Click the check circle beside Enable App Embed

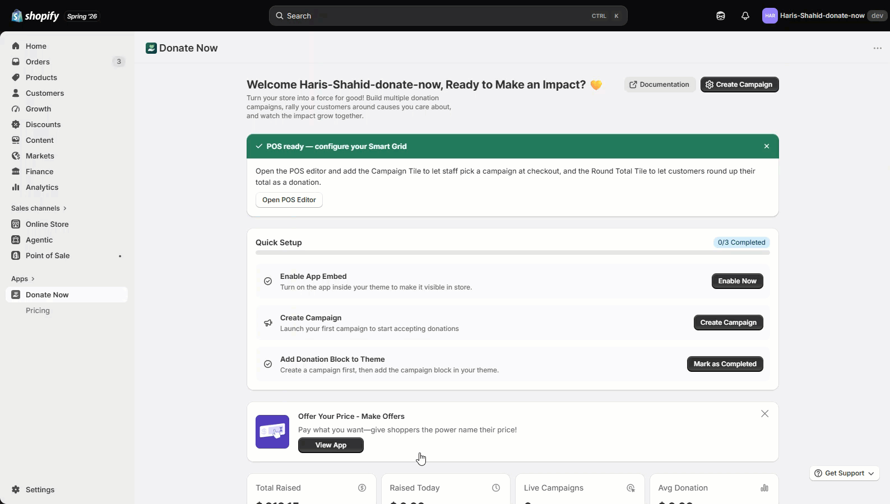pyautogui.click(x=268, y=281)
